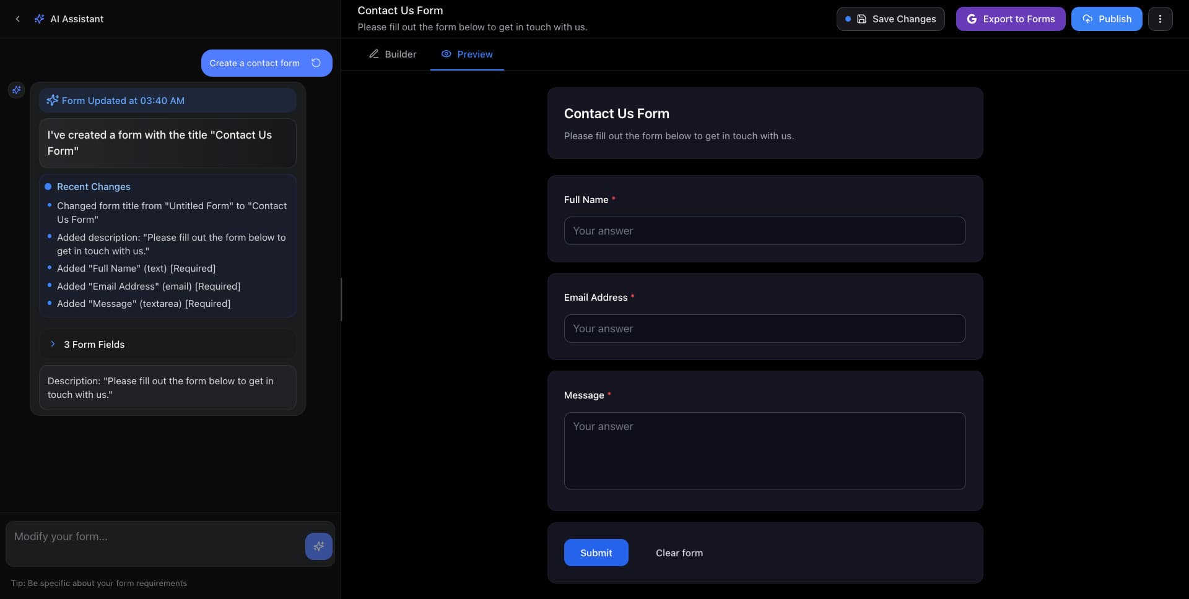The width and height of the screenshot is (1189, 599).
Task: Click 'Added "Full Name" (text) [Required]' entry
Action: (136, 269)
